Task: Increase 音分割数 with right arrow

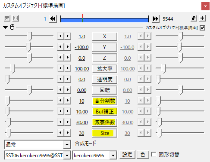Action: click(x=68, y=101)
